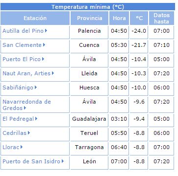Click the arrow icon next to Cedrillas
Screen dimensions: 178x176
pyautogui.click(x=29, y=133)
